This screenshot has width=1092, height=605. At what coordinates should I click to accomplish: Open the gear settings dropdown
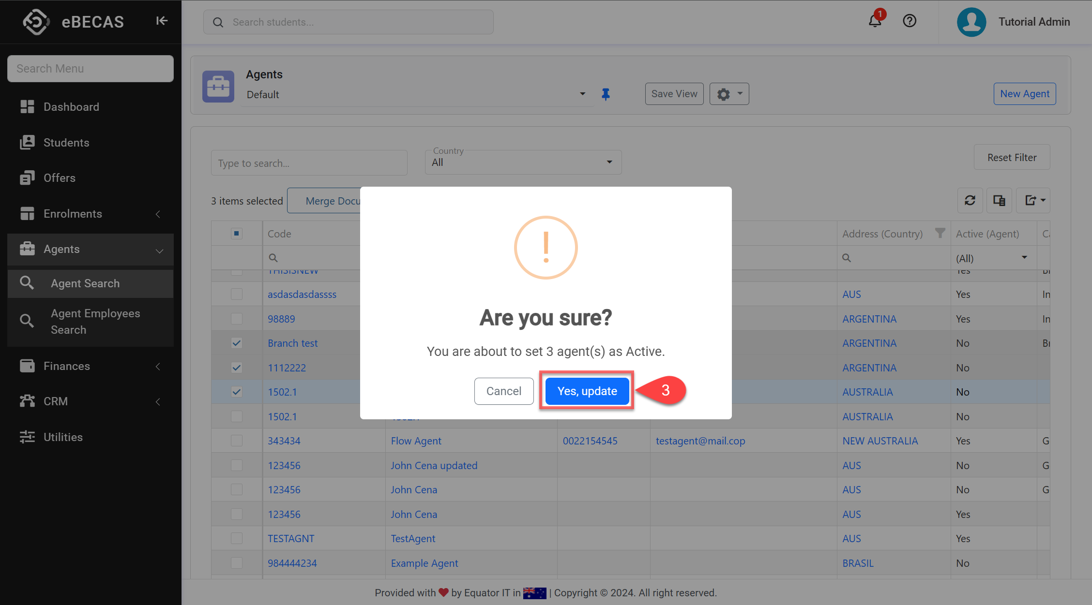tap(729, 94)
